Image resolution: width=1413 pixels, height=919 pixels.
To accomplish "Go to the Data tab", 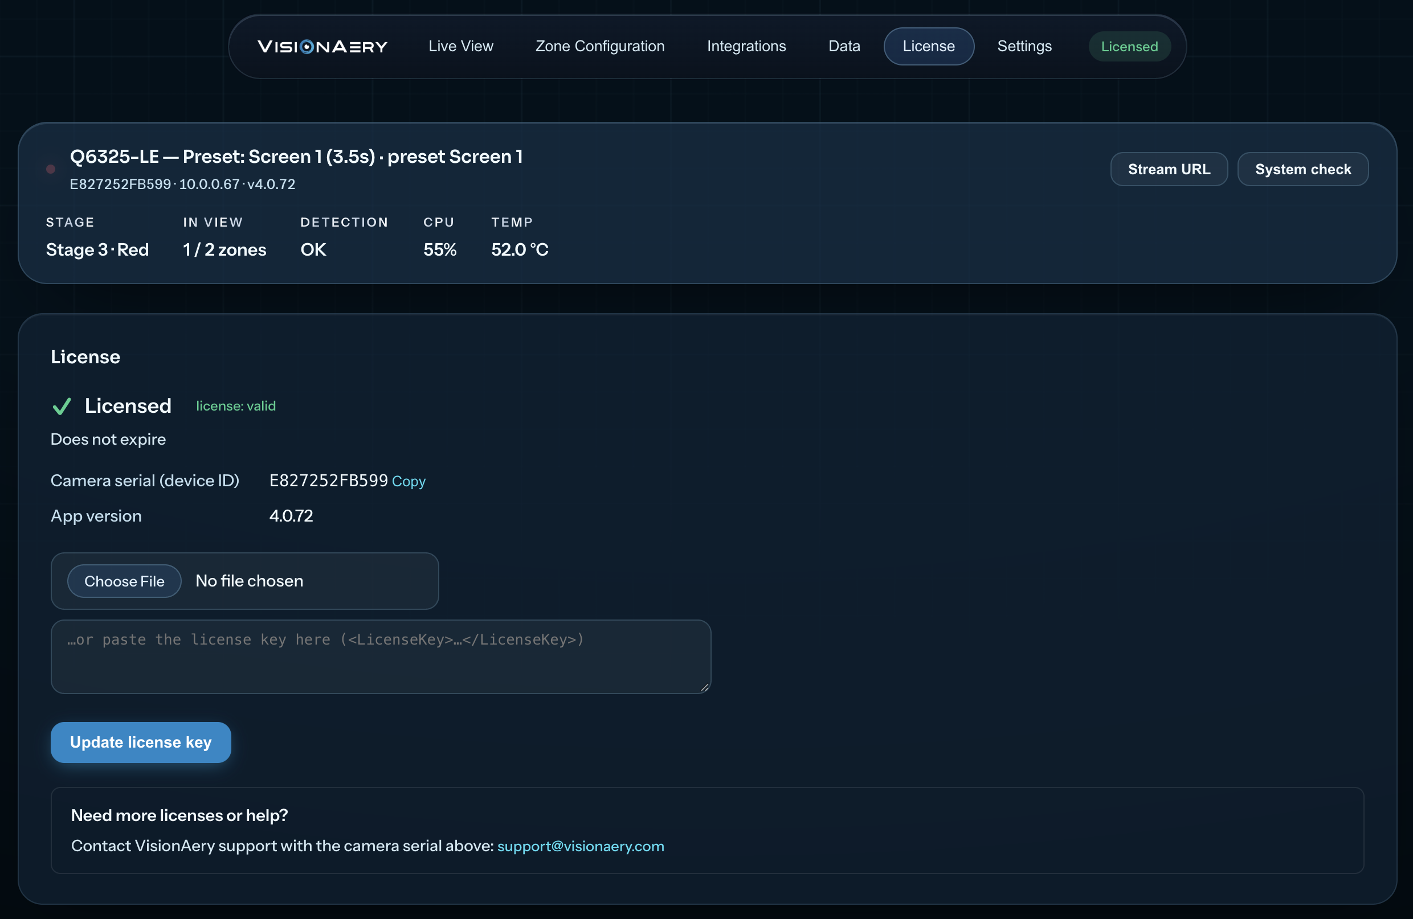I will click(x=844, y=46).
